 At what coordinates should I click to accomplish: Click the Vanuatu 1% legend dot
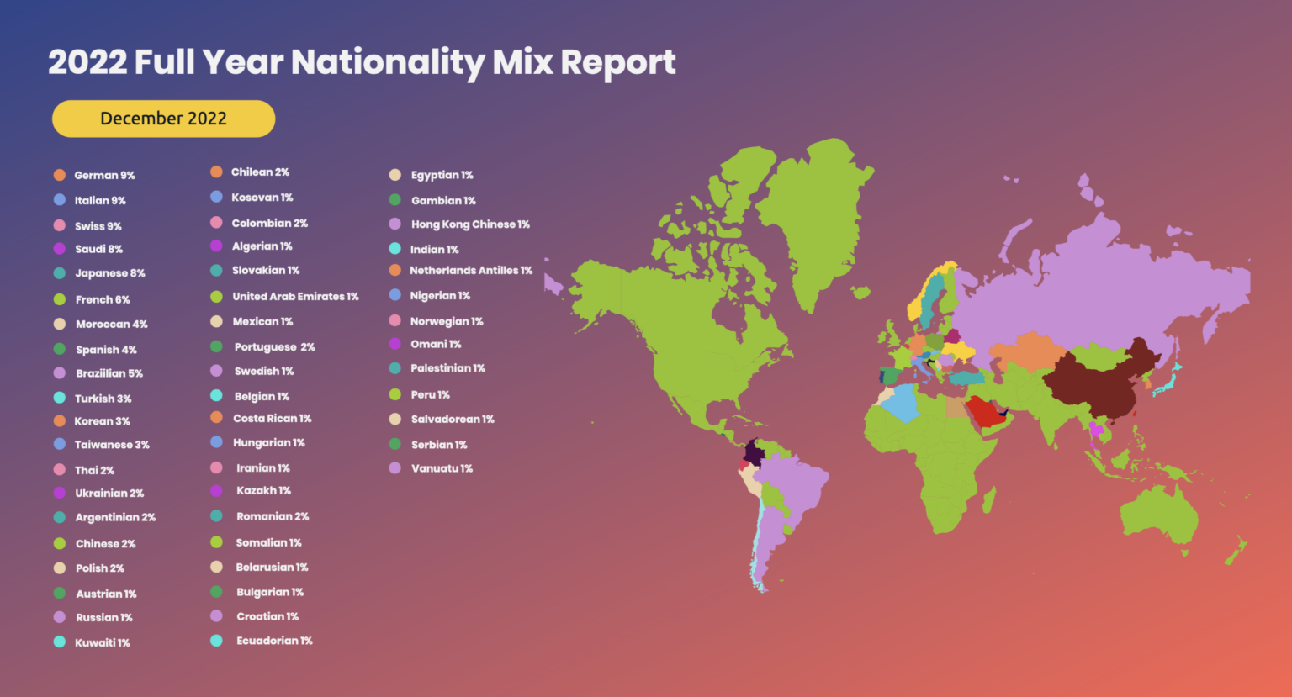(x=394, y=468)
